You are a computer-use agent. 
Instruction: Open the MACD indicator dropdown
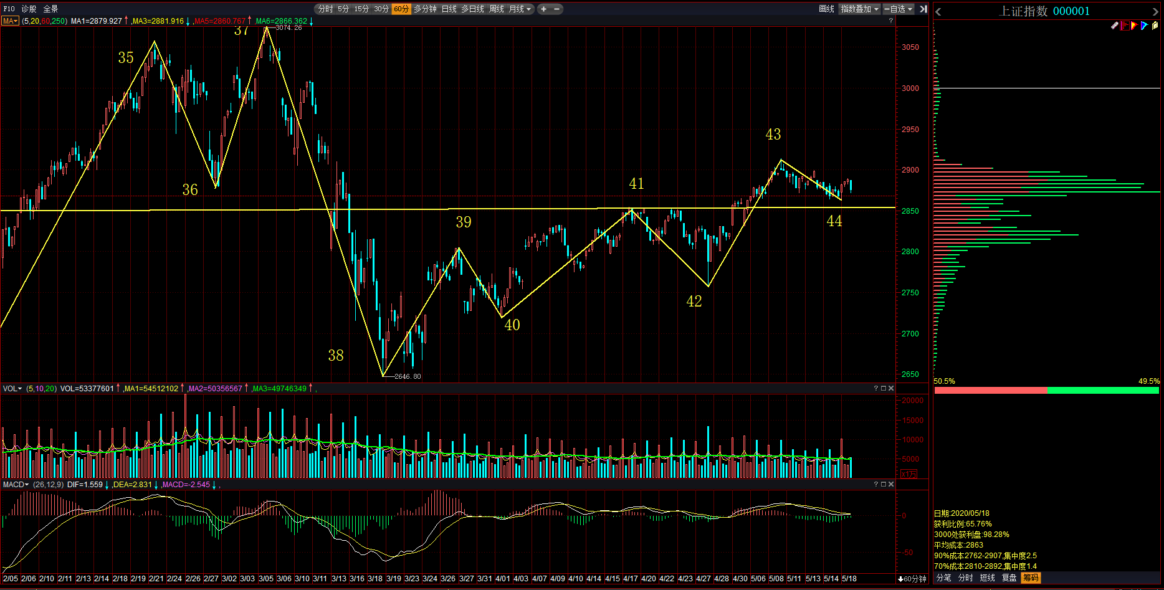16,484
